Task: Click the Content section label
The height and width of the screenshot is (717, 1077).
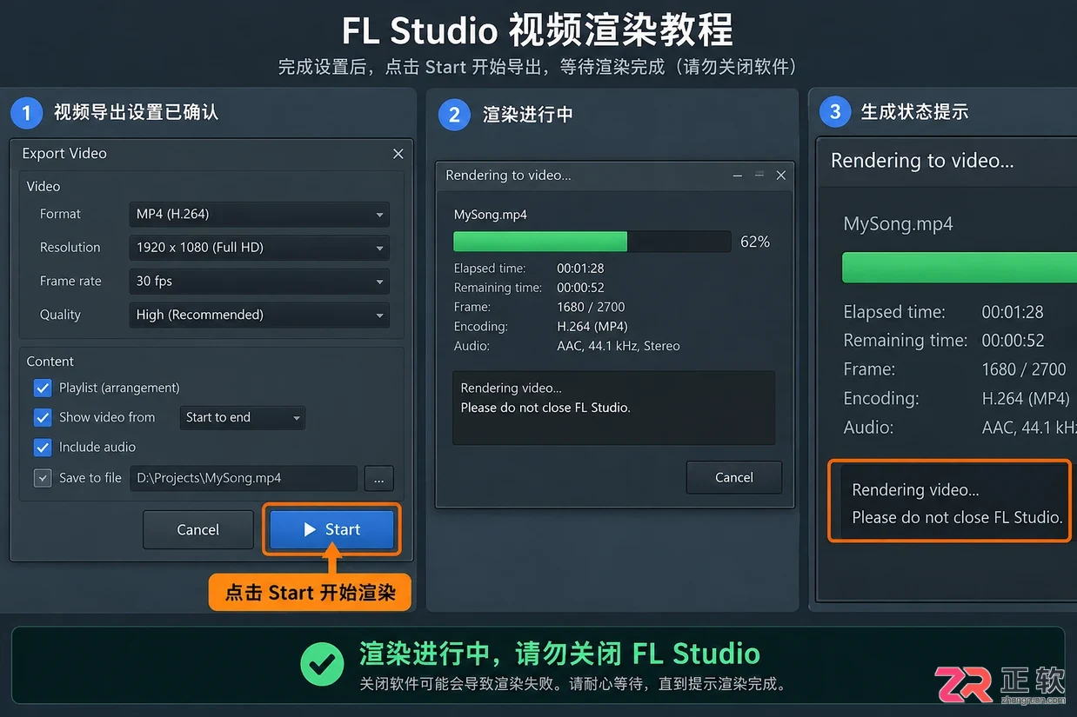Action: (50, 362)
